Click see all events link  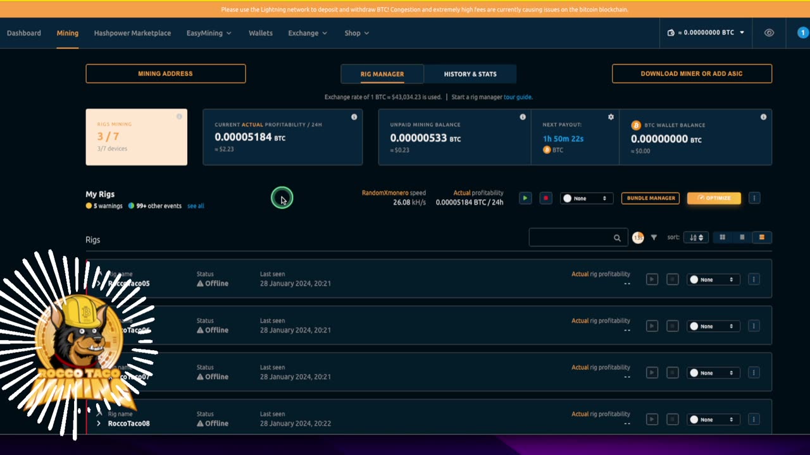click(196, 206)
